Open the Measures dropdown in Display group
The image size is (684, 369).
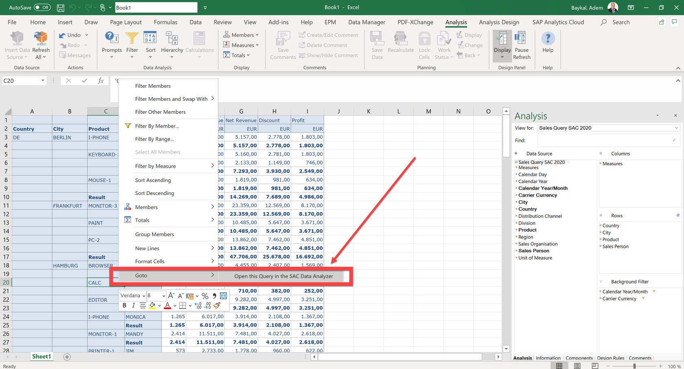(241, 45)
